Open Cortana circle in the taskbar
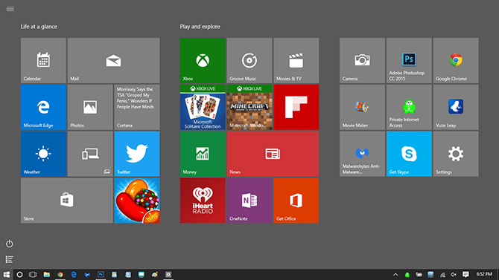The width and height of the screenshot is (499, 280). pos(19,275)
